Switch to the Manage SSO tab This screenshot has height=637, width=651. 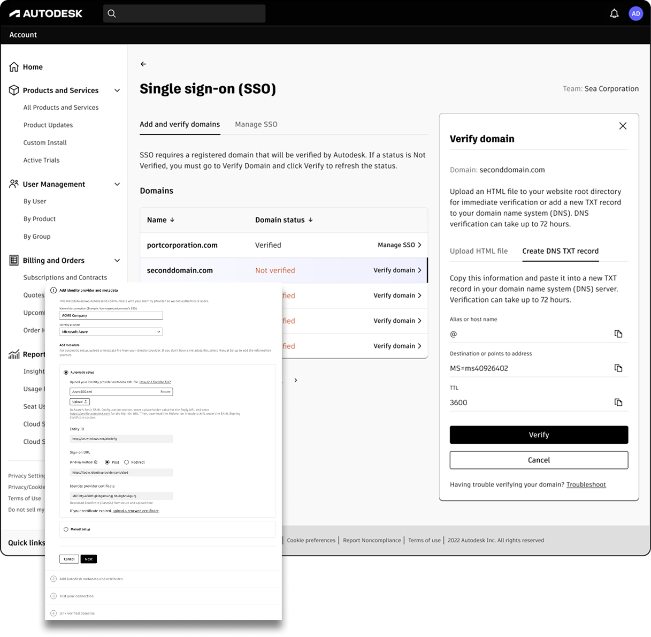(256, 124)
